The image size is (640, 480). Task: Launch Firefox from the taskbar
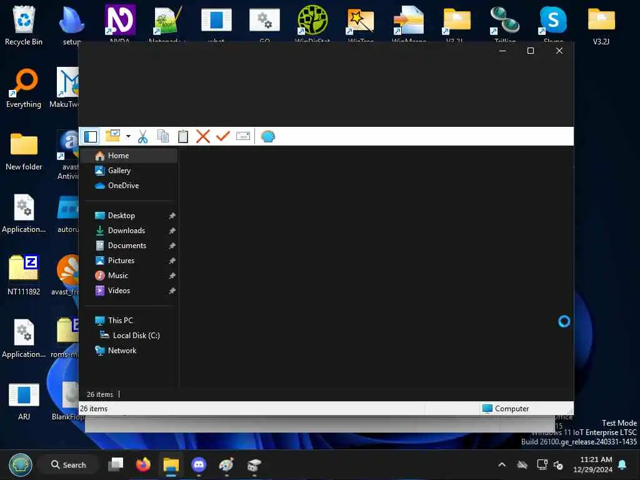143,464
